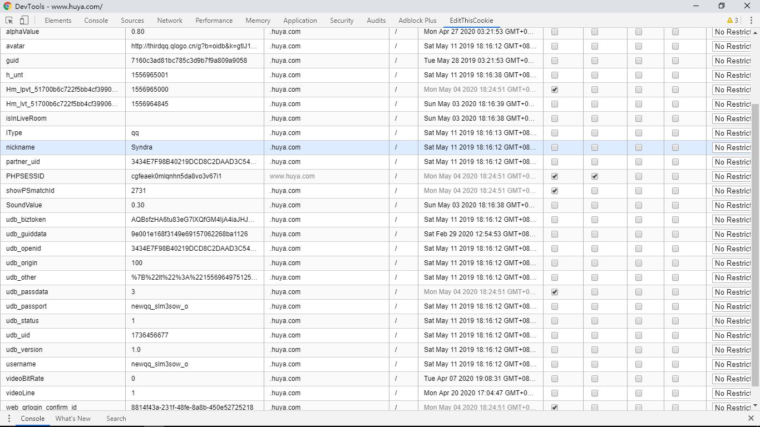Select the EditThisCookie tab

[x=471, y=20]
